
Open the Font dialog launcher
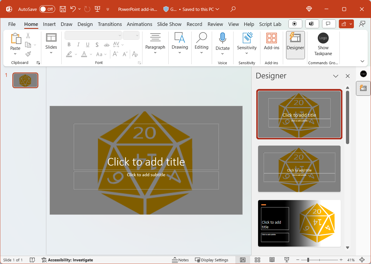pyautogui.click(x=140, y=63)
